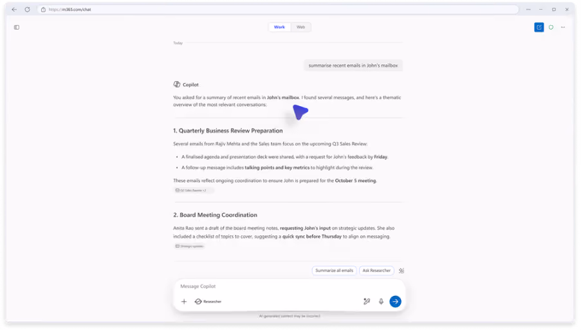
Task: Click the bold text talking points and key metrics
Action: tap(277, 168)
